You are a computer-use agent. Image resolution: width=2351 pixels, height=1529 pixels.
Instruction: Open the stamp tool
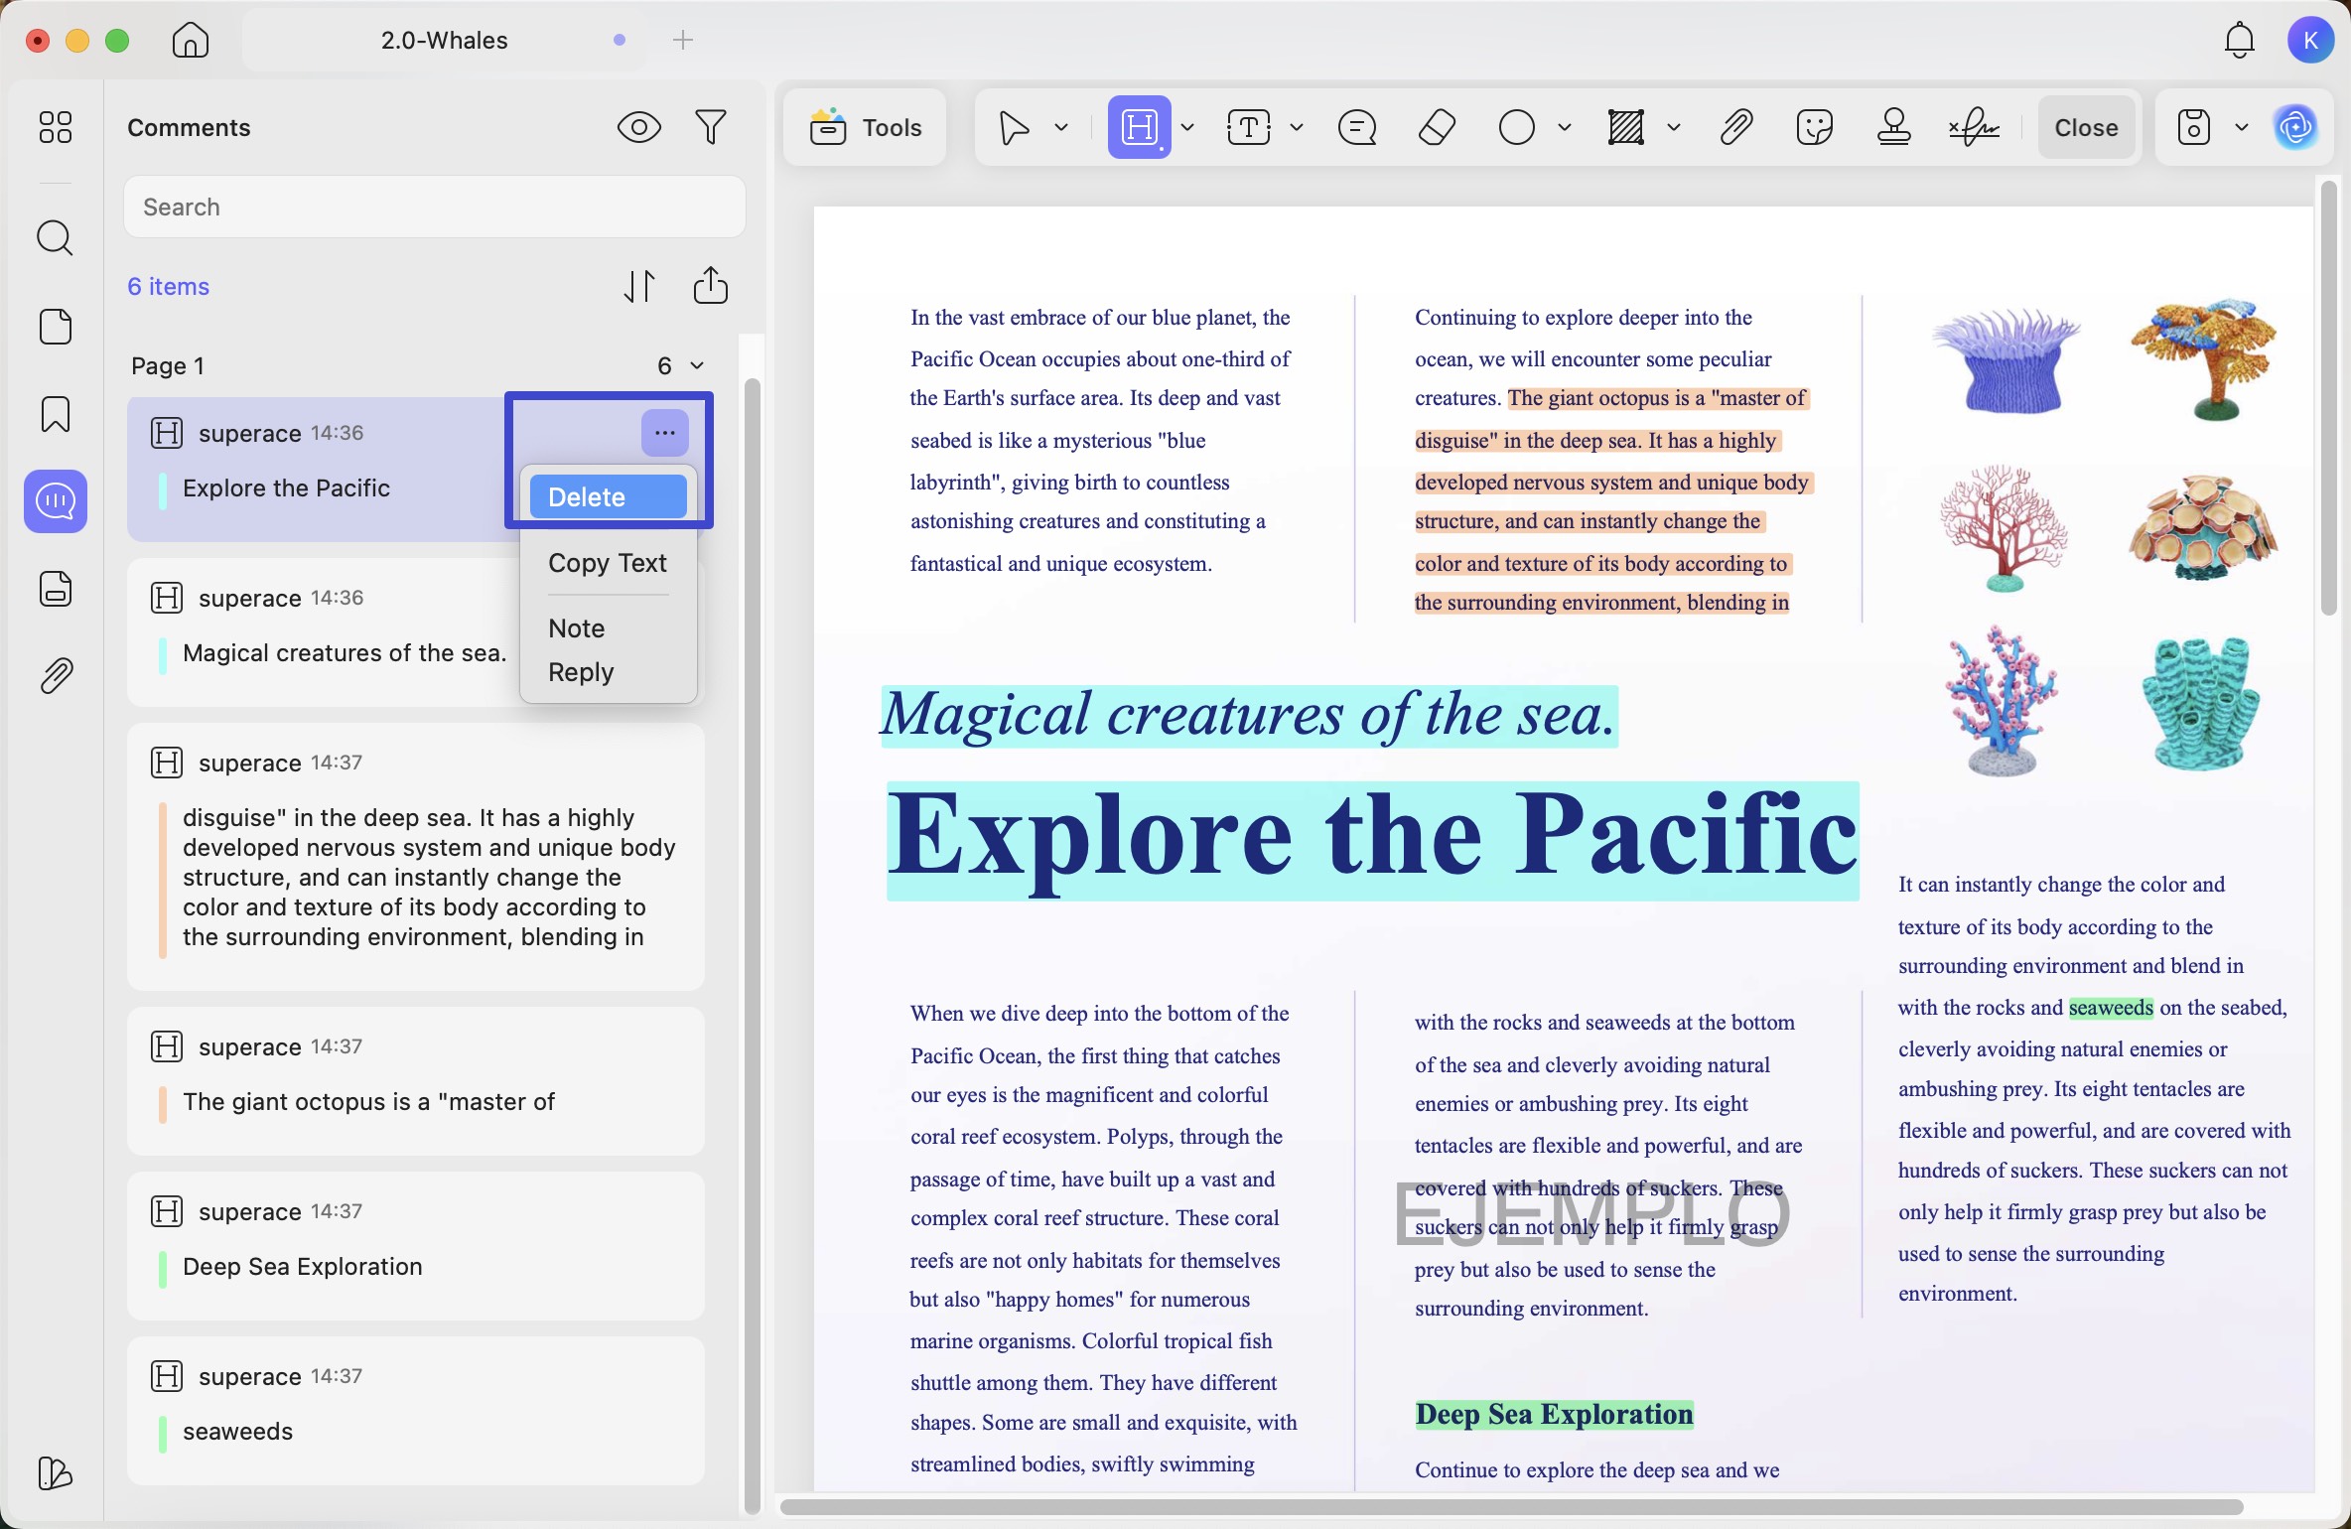pyautogui.click(x=1894, y=128)
